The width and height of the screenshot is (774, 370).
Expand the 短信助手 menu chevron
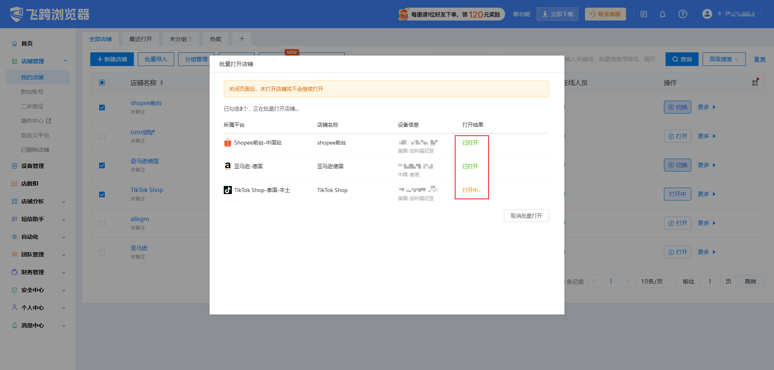(x=64, y=219)
